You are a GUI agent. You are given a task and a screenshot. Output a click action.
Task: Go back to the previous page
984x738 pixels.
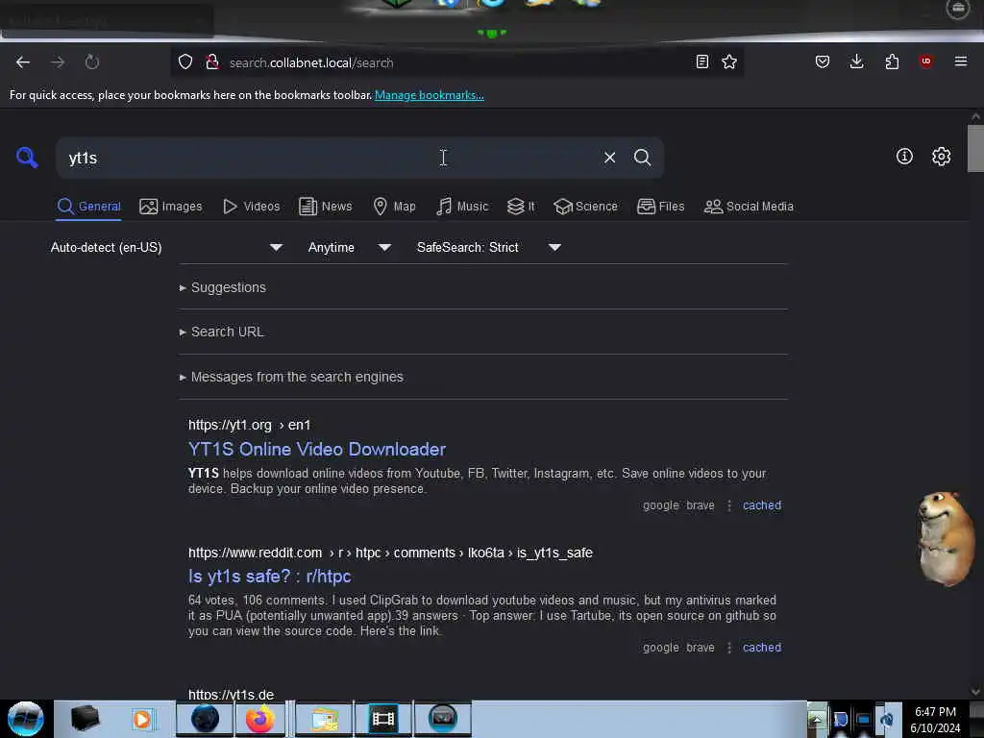coord(23,62)
